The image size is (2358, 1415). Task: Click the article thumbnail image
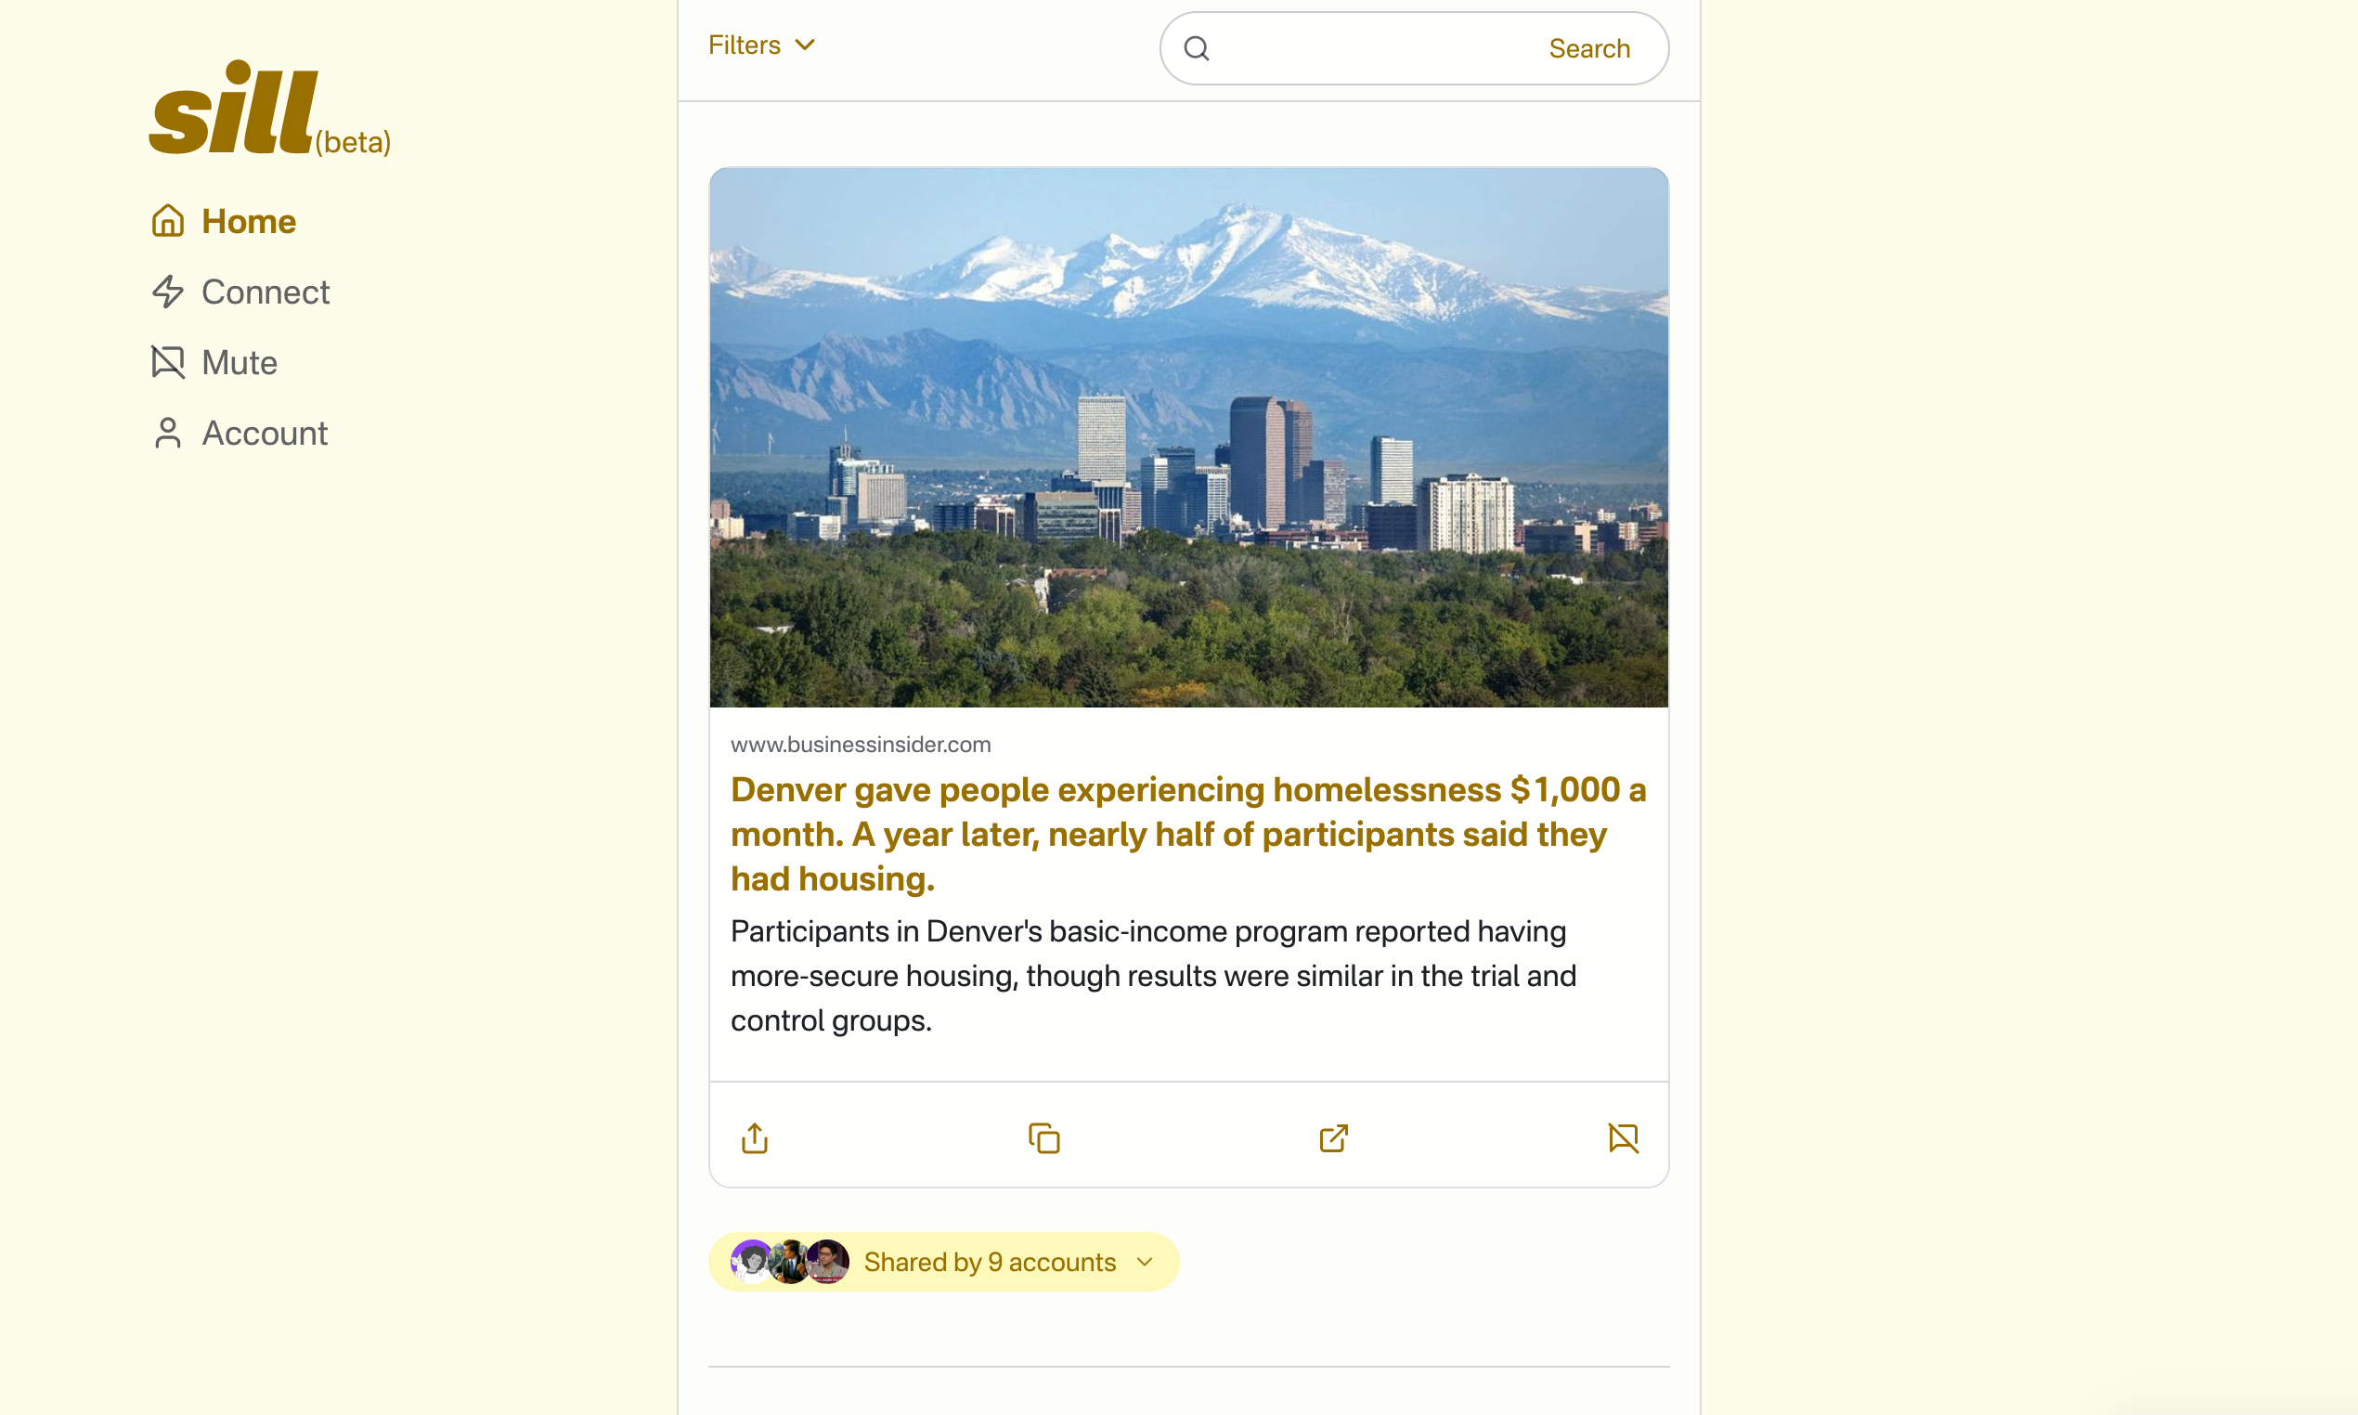coord(1189,438)
